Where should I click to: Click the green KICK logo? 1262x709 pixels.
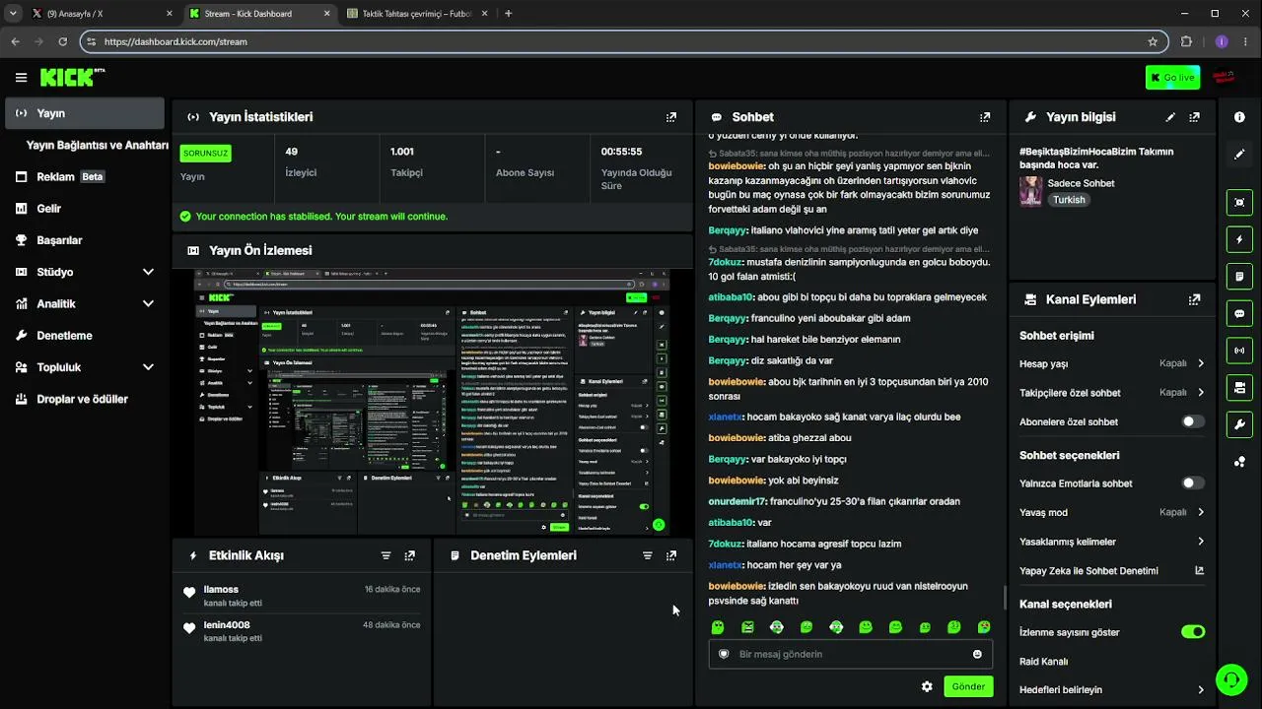point(72,77)
